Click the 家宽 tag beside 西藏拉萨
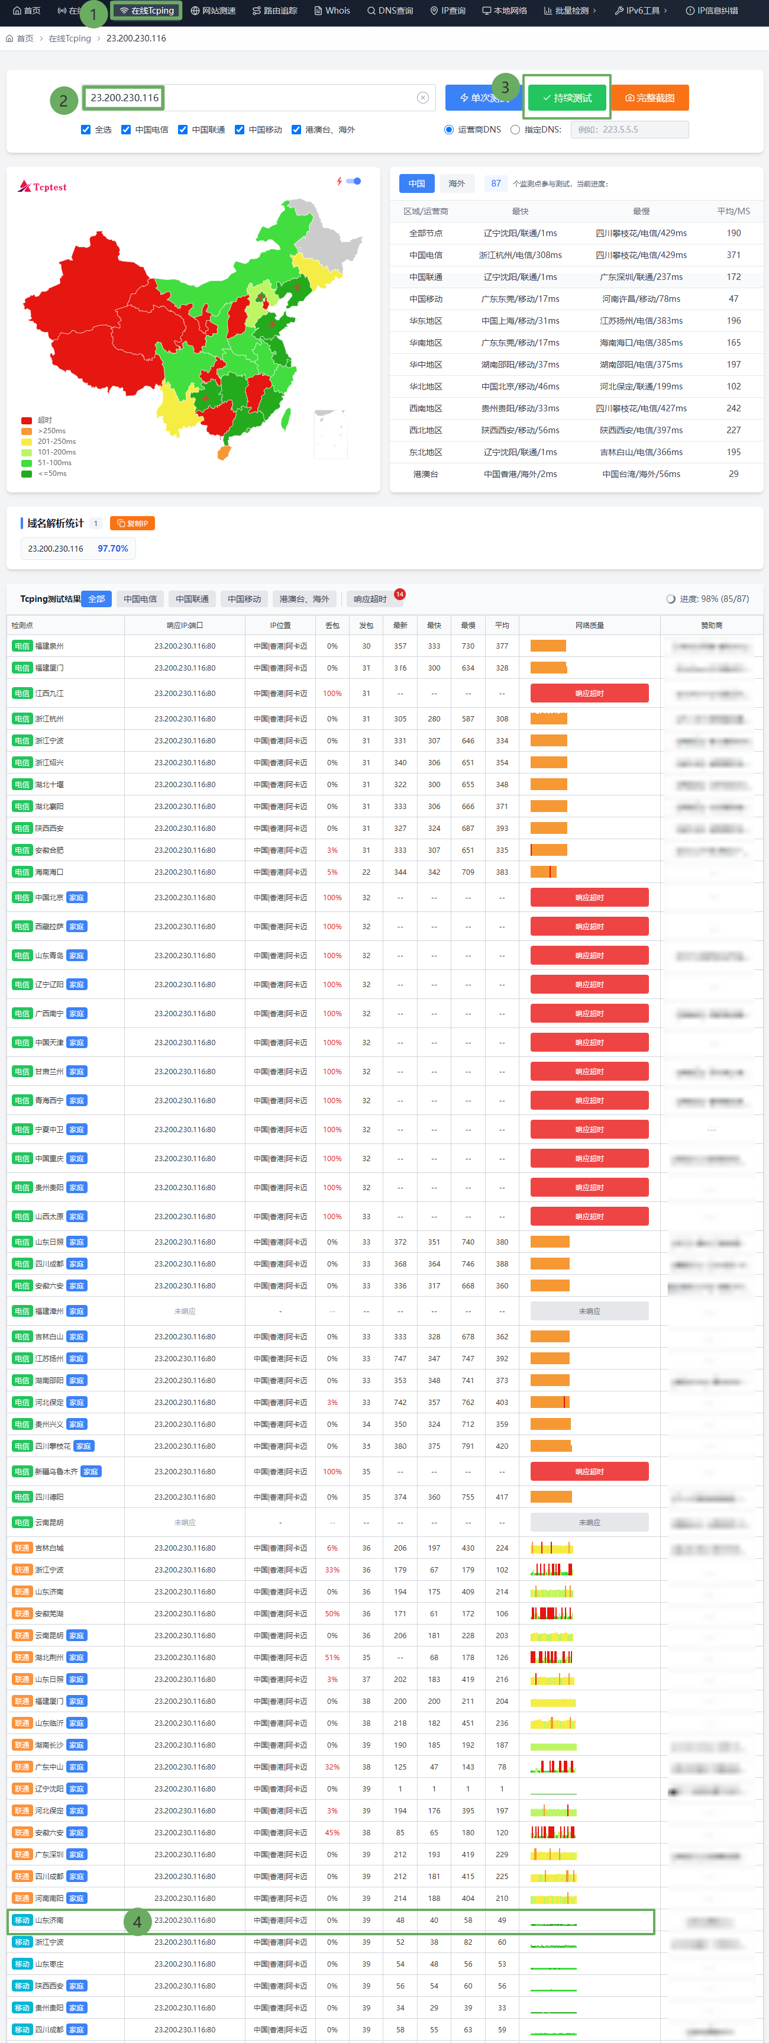Screen dimensions: 769x2043 tap(77, 927)
